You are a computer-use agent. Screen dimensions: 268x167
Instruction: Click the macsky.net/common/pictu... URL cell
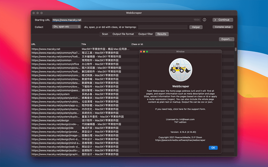pyautogui.click(x=56, y=68)
